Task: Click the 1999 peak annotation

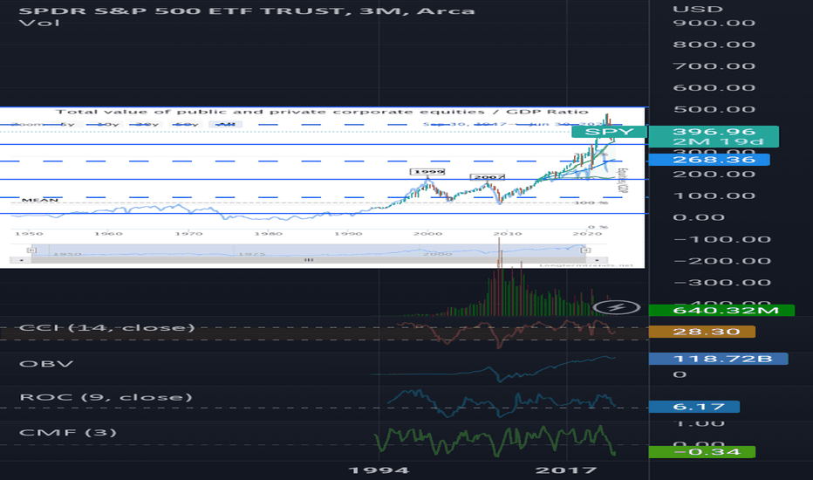Action: [x=429, y=172]
